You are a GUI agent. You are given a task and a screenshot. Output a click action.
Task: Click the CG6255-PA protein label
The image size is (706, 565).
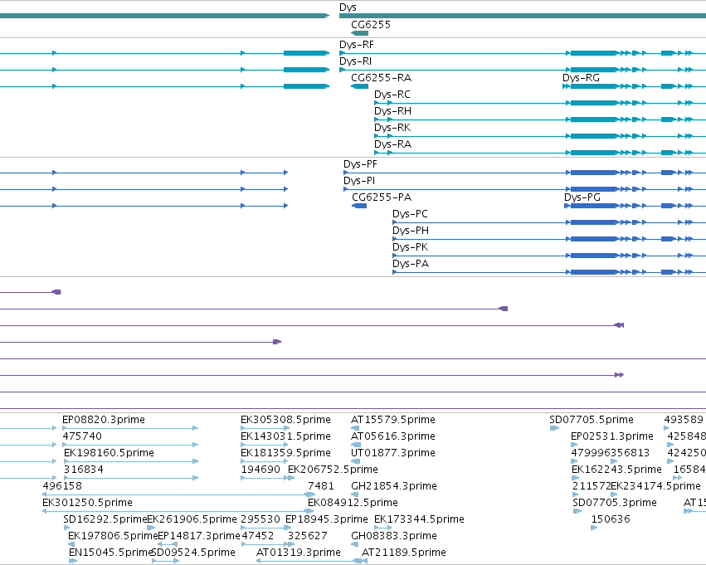[382, 197]
